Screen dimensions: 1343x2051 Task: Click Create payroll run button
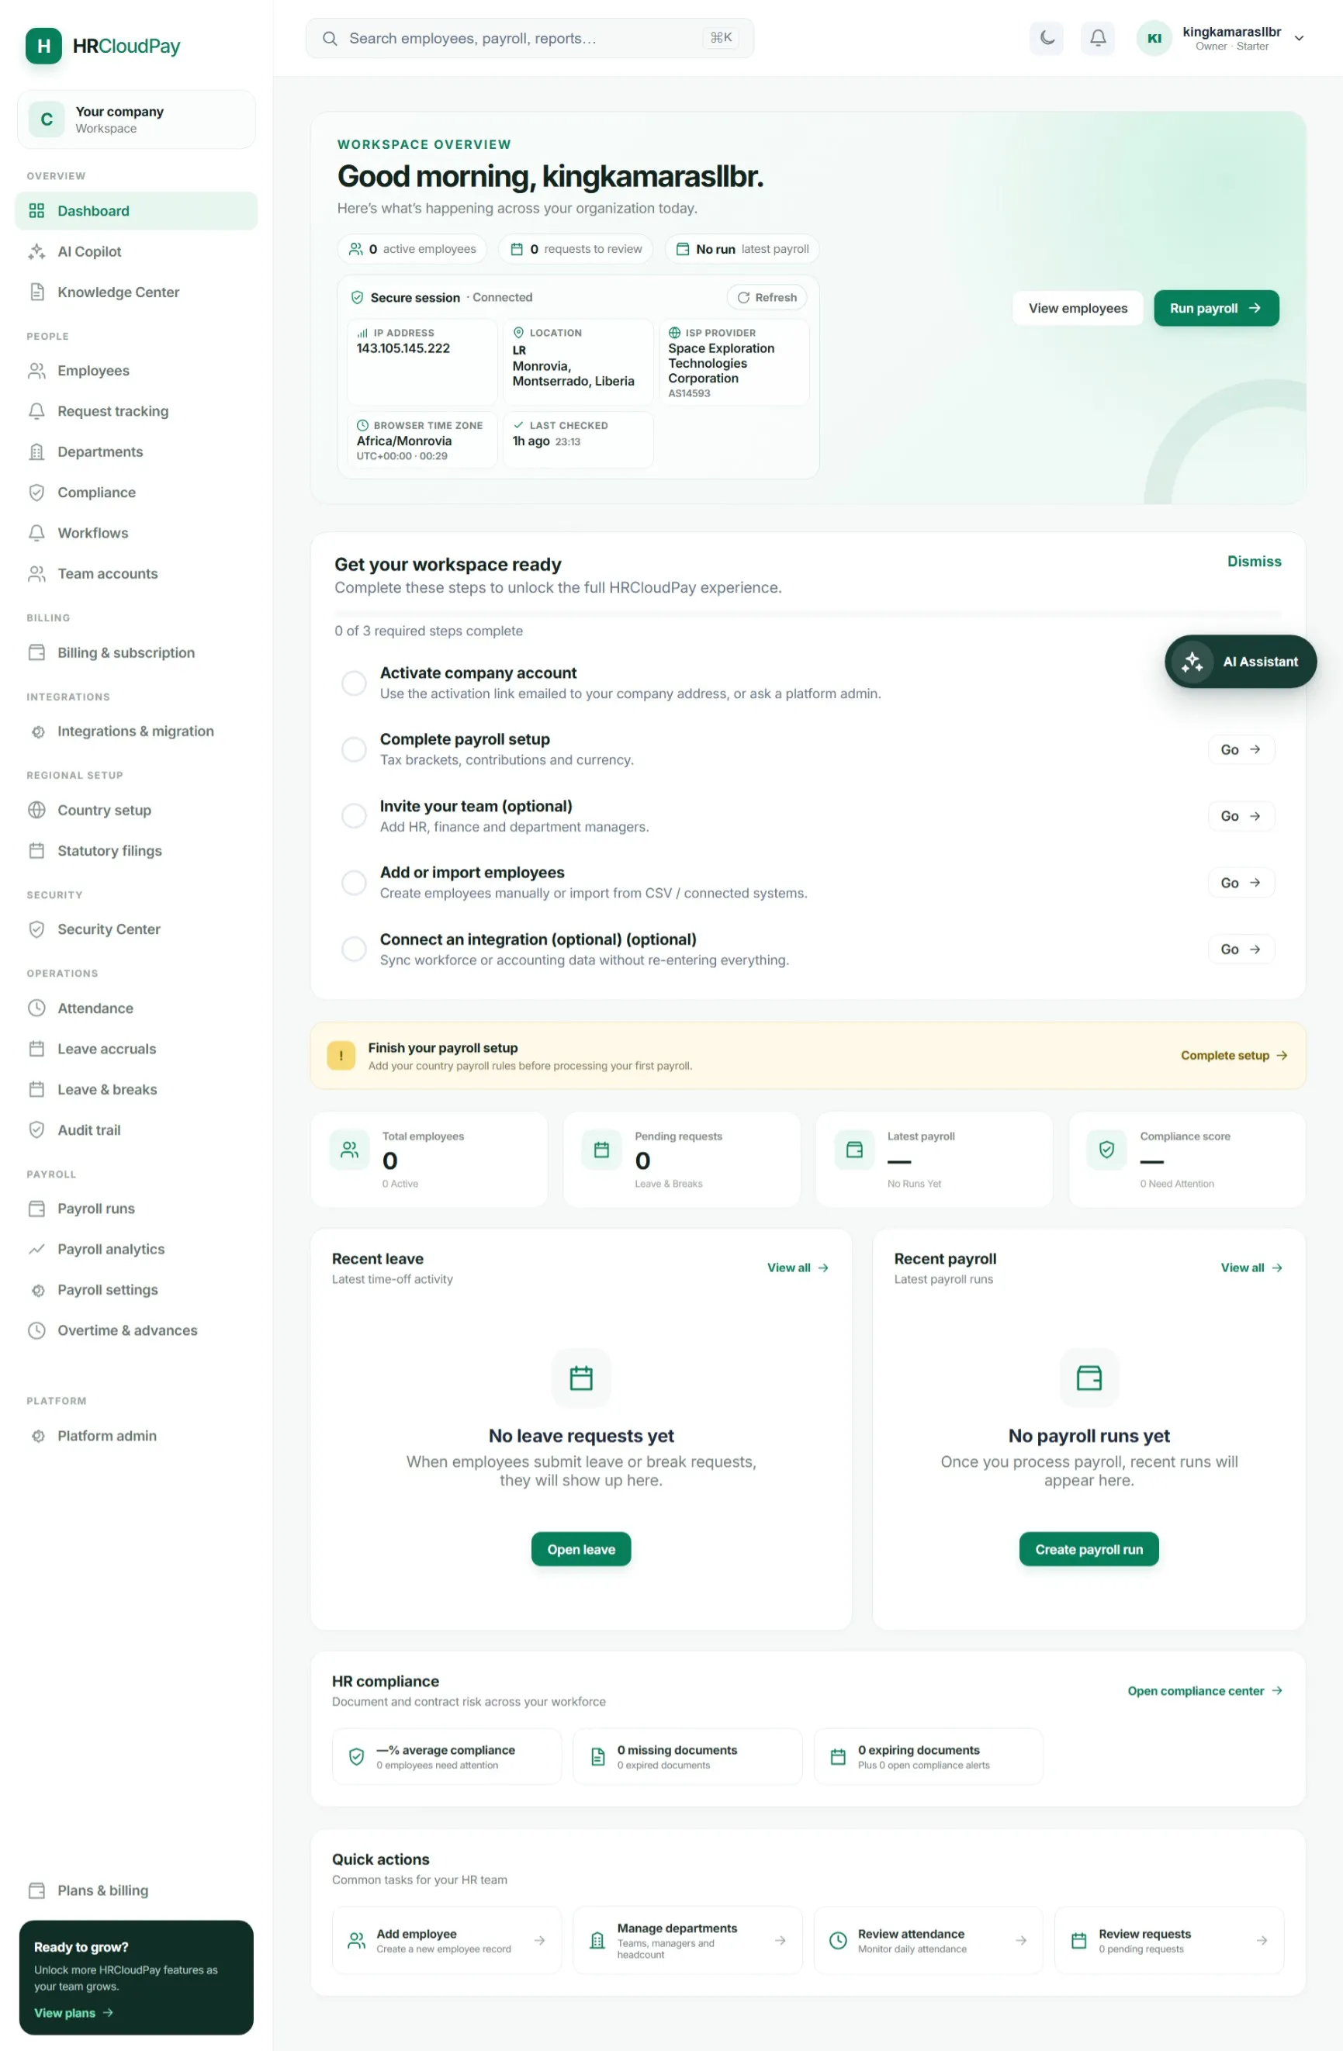1089,1549
